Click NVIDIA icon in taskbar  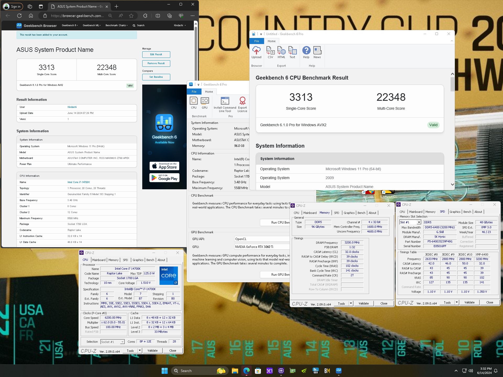(304, 371)
